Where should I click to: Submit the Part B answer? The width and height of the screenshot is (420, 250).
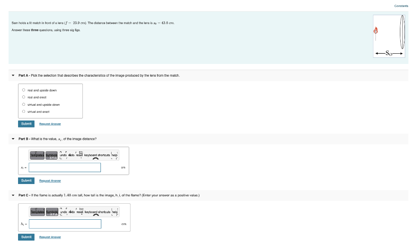point(26,180)
